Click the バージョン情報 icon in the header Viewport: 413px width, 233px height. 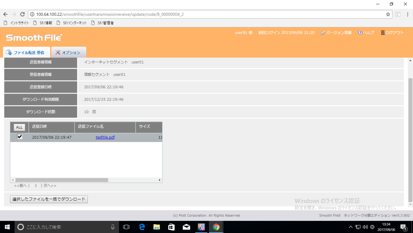coord(337,33)
